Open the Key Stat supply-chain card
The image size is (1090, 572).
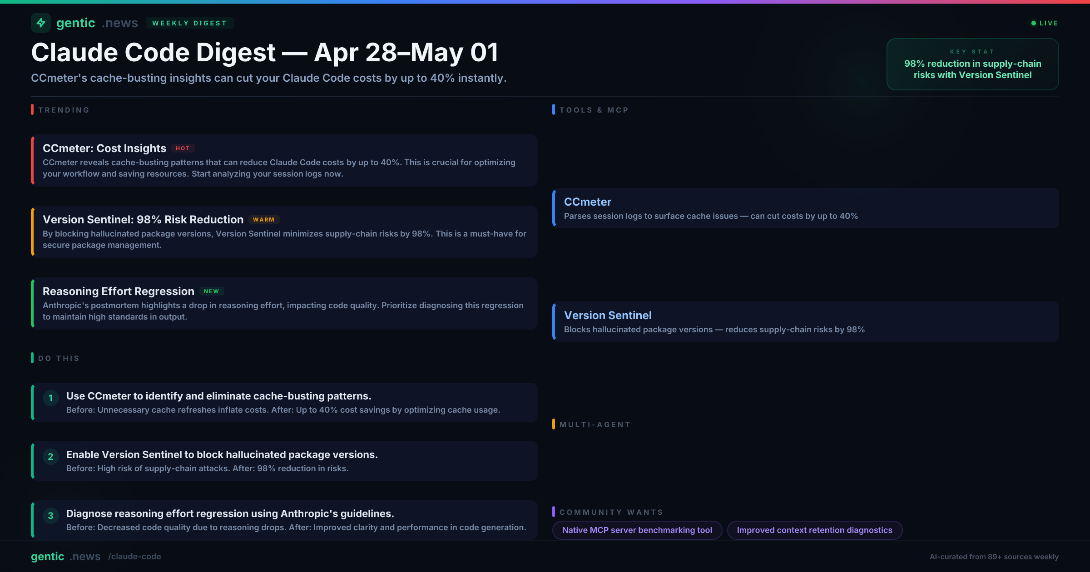[x=972, y=64]
